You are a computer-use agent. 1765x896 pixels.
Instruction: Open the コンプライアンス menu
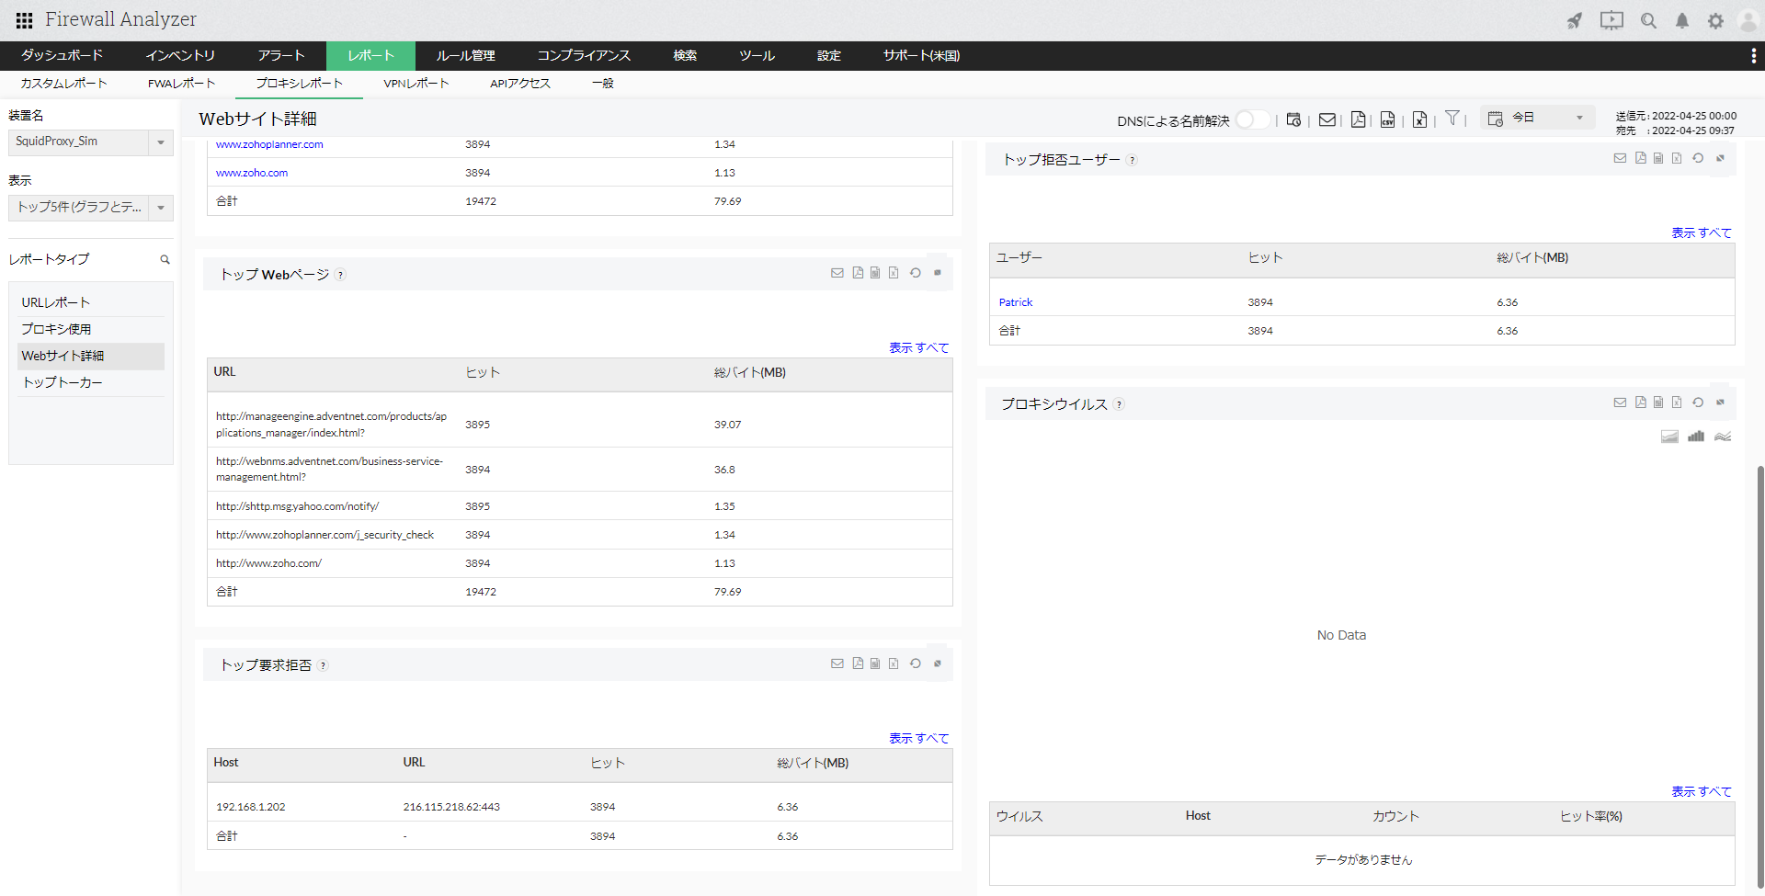click(584, 56)
